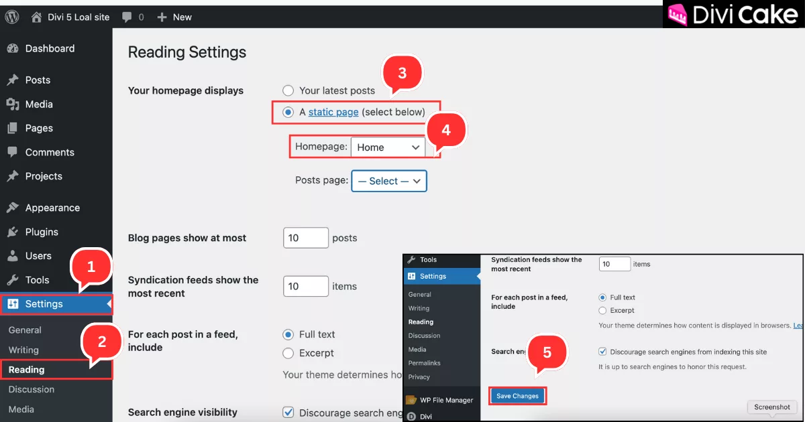Click the Media library icon in sidebar
Viewport: 805px width, 422px height.
point(13,104)
